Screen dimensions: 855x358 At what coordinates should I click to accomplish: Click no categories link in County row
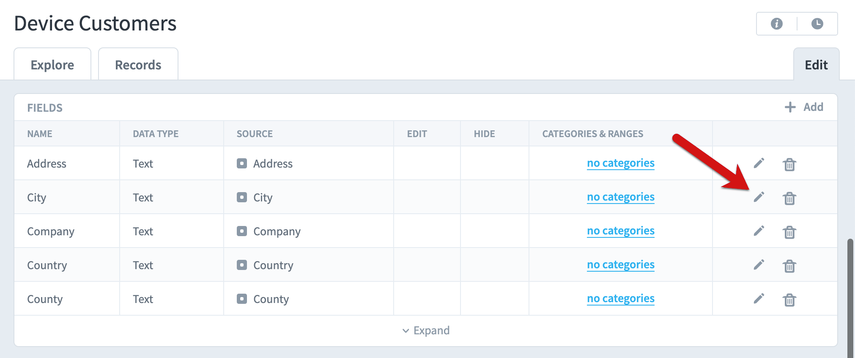[621, 298]
